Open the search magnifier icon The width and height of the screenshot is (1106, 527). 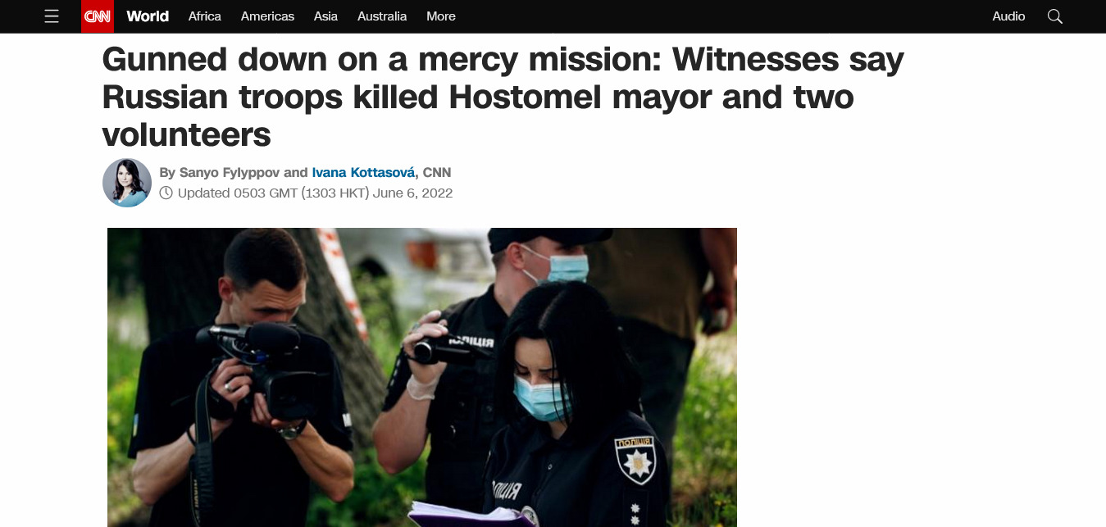[x=1055, y=16]
